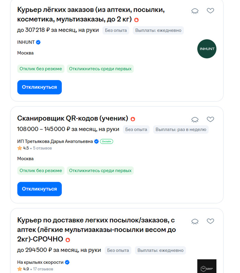
Task: Click verified badge beside ИП Третьякова Дарья Анатольевна
Action: (x=97, y=141)
